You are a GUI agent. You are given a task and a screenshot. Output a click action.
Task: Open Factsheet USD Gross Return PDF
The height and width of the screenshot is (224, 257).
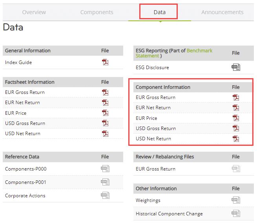pyautogui.click(x=105, y=123)
